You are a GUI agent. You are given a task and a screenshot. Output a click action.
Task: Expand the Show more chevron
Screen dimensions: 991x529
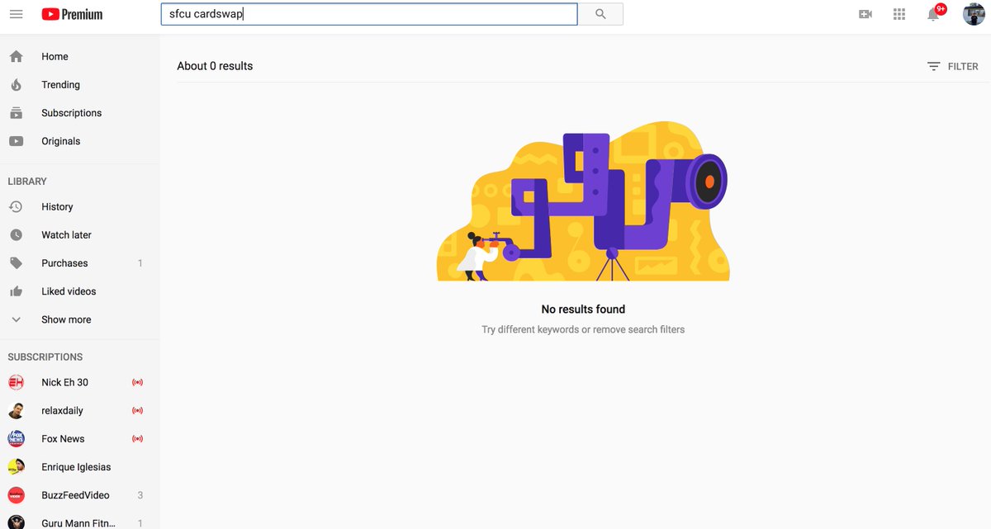(x=16, y=319)
